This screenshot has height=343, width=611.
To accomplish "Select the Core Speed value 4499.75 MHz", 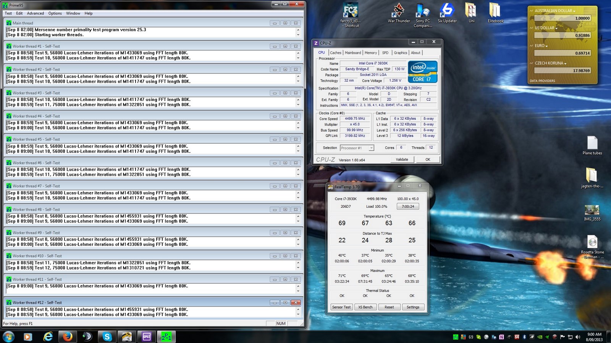I will click(x=355, y=119).
